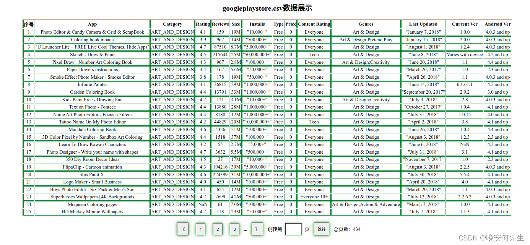The height and width of the screenshot is (245, 530).
Task: Click the 194216 reviews cell
Action: click(x=220, y=167)
